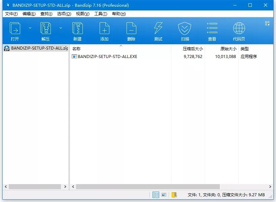Select BANDIZIP-SETUP-STD-ALL.zip in the tree pane
The image size is (276, 202).
(36, 48)
